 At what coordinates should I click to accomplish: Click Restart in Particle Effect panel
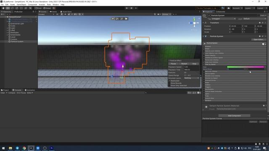(x=184, y=64)
